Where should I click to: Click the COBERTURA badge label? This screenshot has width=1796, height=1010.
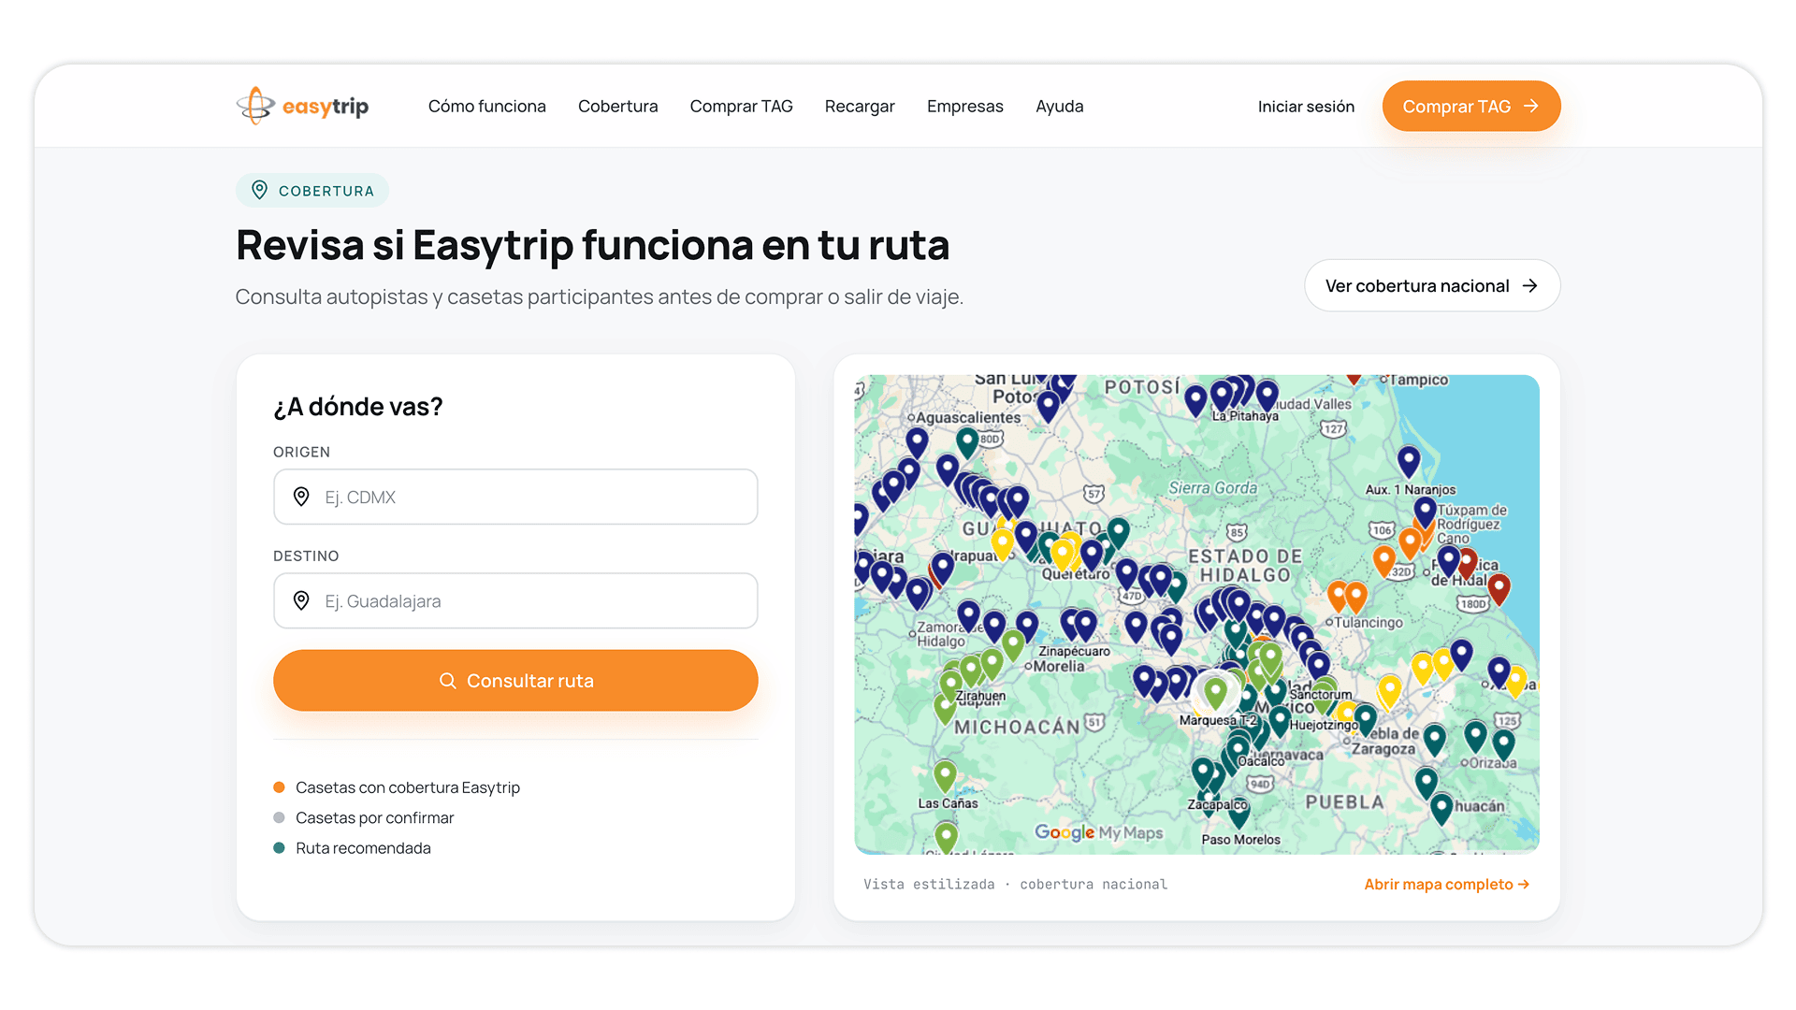pyautogui.click(x=326, y=191)
